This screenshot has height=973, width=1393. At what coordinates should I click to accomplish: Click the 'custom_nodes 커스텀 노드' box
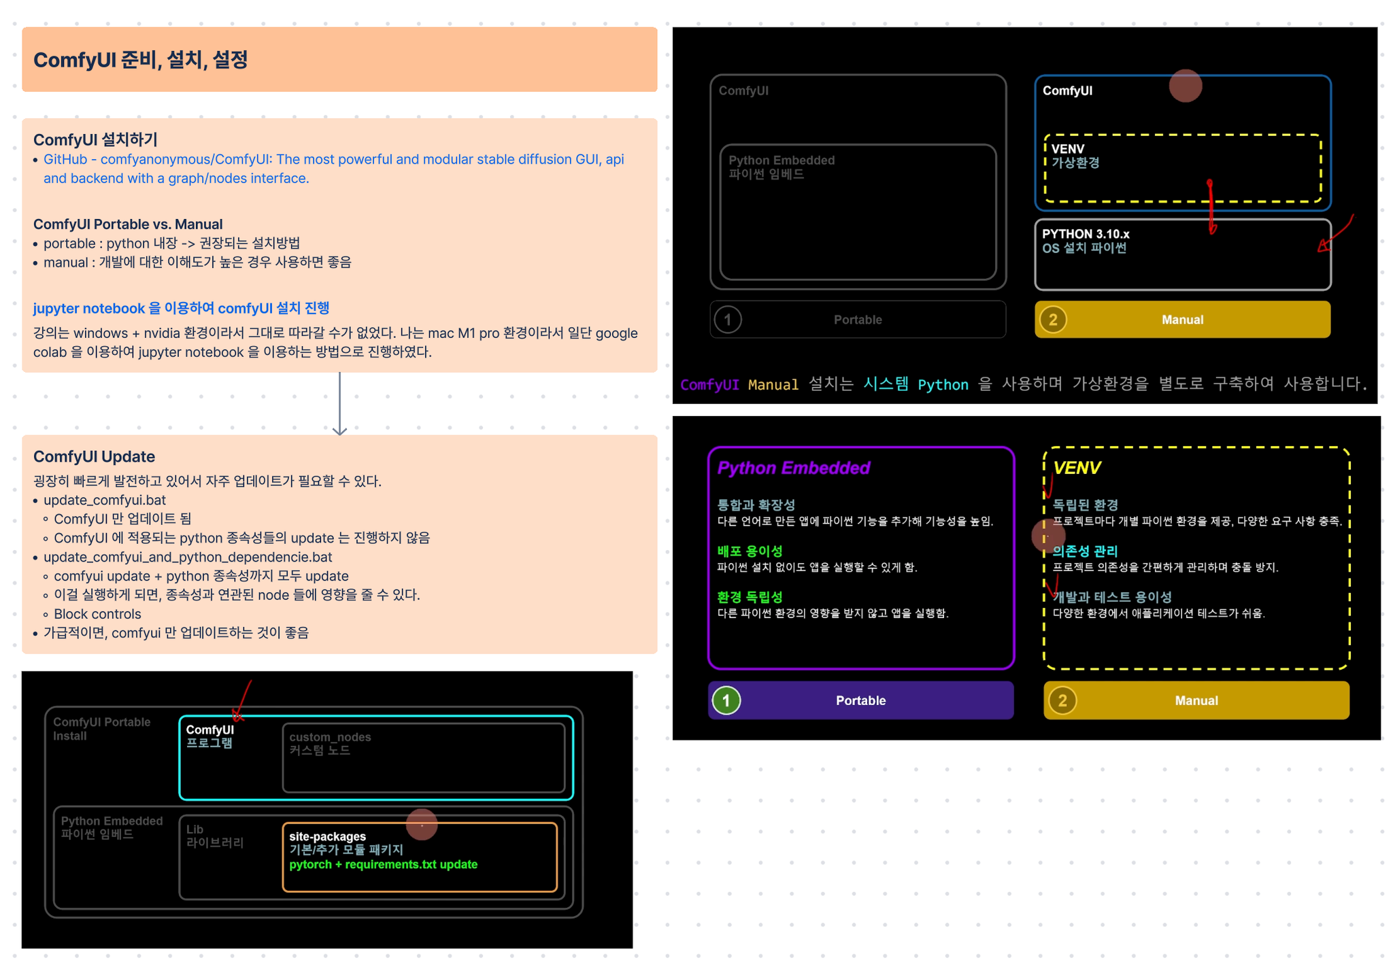tap(424, 757)
